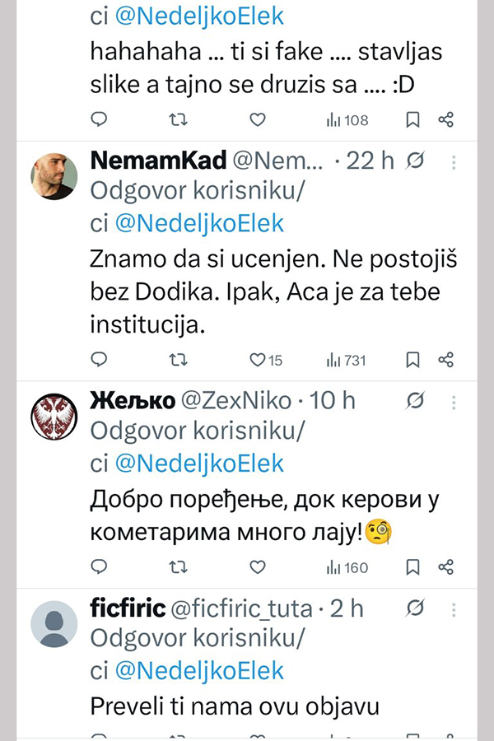The image size is (494, 741).
Task: Open @NedeljkoElek mention in NemamKad reply
Action: pyautogui.click(x=198, y=223)
